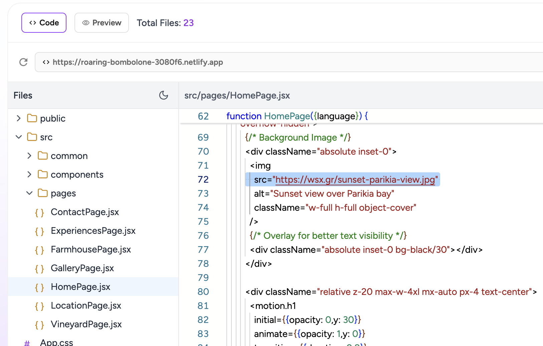
Task: Click the Overlay for better text visibility comment
Action: 328,236
